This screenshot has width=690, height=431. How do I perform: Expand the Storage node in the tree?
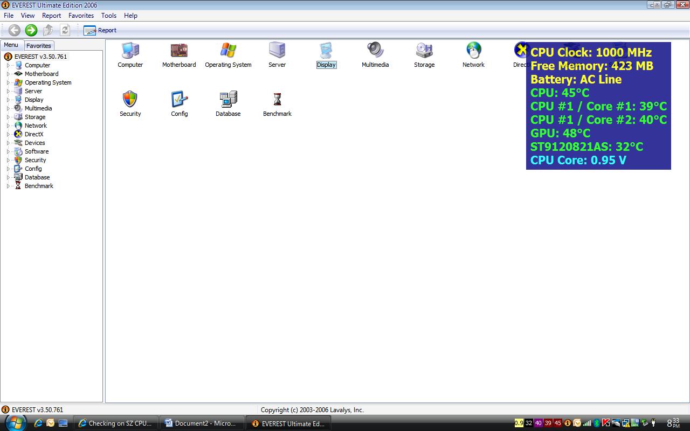8,117
